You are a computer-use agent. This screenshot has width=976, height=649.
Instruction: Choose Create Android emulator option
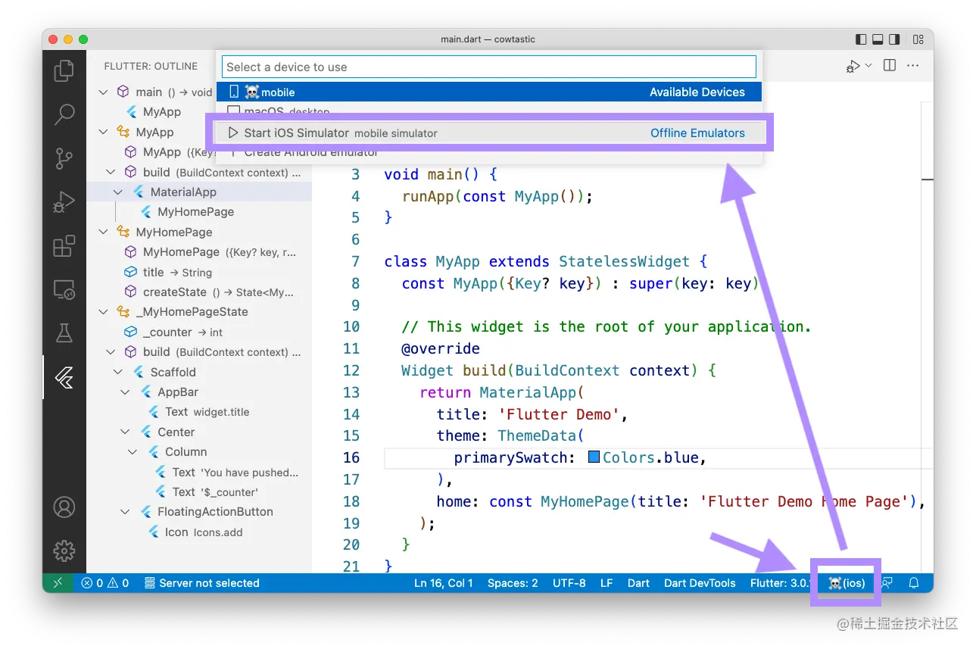coord(488,152)
